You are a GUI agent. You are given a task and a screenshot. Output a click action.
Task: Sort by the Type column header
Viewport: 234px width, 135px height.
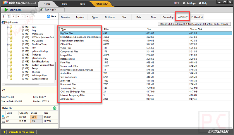[x=81, y=29]
